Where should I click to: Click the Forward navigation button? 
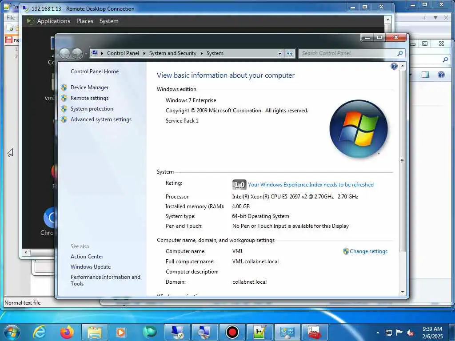tap(77, 53)
